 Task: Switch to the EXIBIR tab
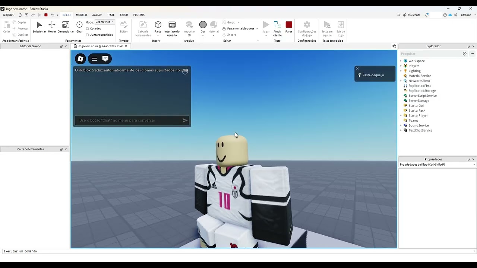(x=124, y=15)
